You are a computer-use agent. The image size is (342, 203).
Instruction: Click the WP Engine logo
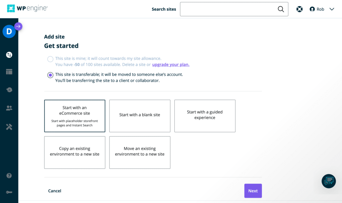27,8
